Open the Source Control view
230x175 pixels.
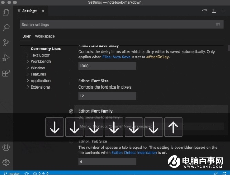pos(6,43)
